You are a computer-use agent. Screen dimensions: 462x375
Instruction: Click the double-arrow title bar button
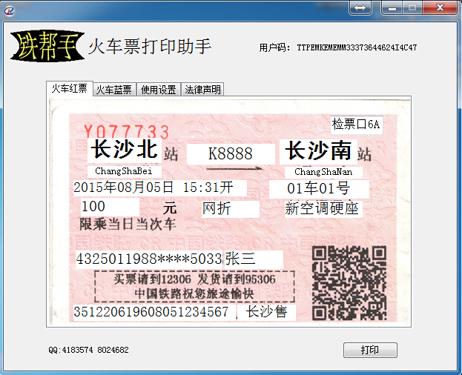[x=360, y=7]
